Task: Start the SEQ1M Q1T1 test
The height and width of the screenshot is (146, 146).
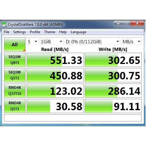Action: pos(15,75)
